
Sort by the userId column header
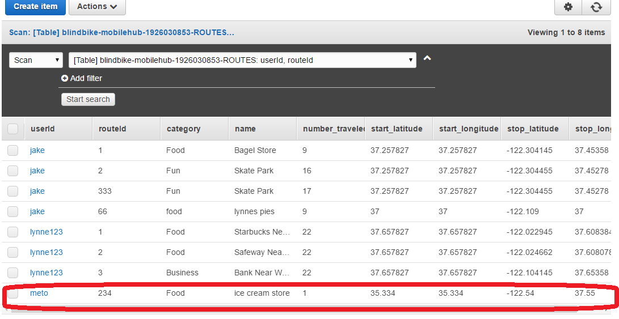[x=43, y=129]
